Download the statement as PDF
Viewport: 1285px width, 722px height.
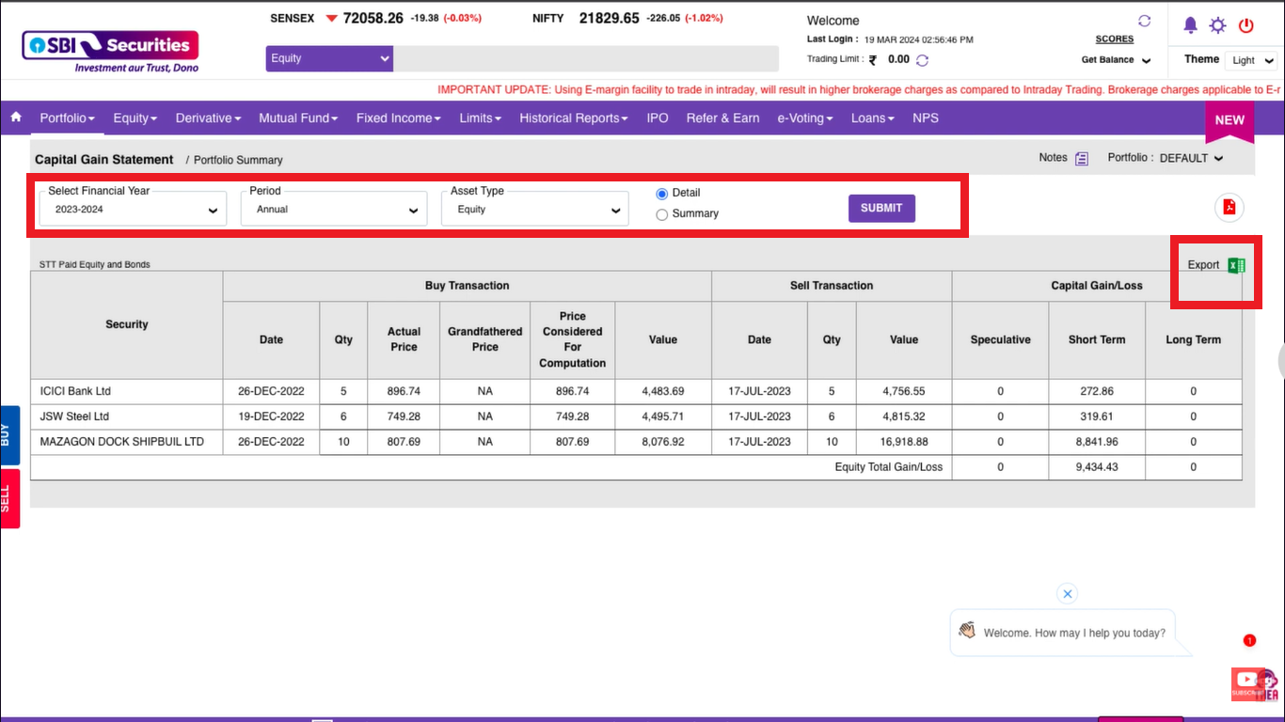click(x=1229, y=207)
